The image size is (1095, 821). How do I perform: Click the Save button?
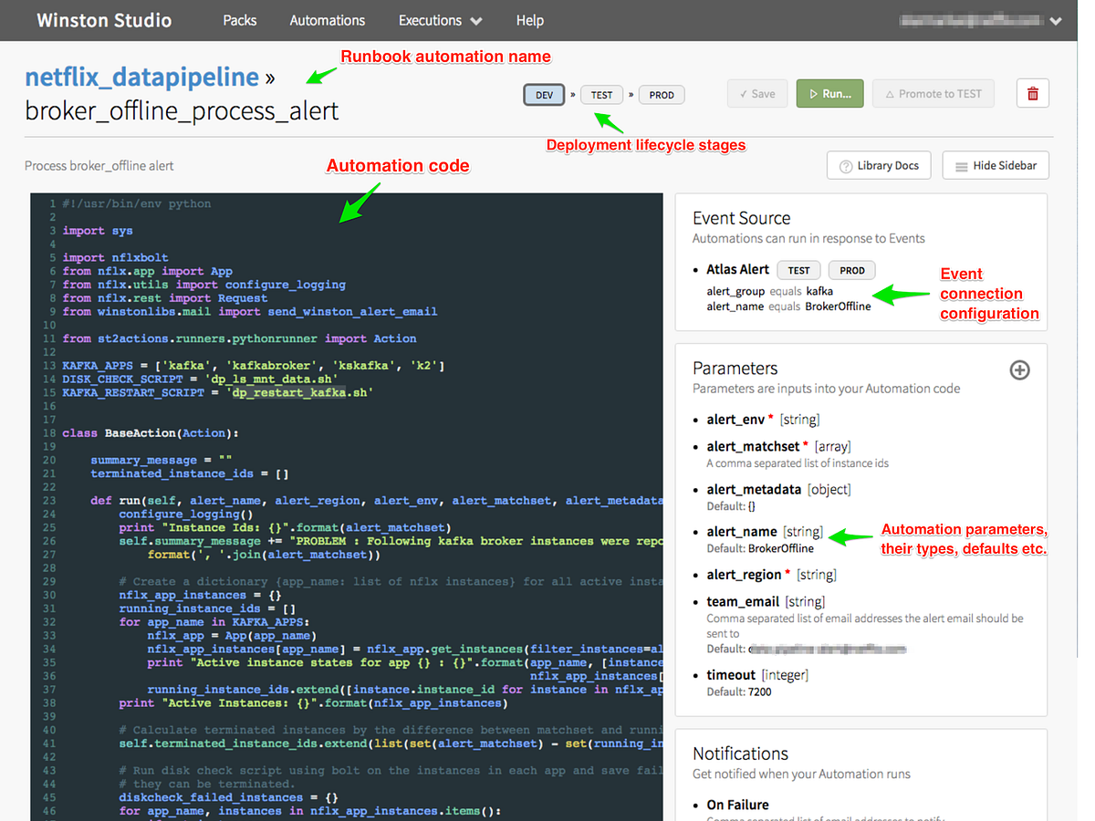click(x=756, y=93)
